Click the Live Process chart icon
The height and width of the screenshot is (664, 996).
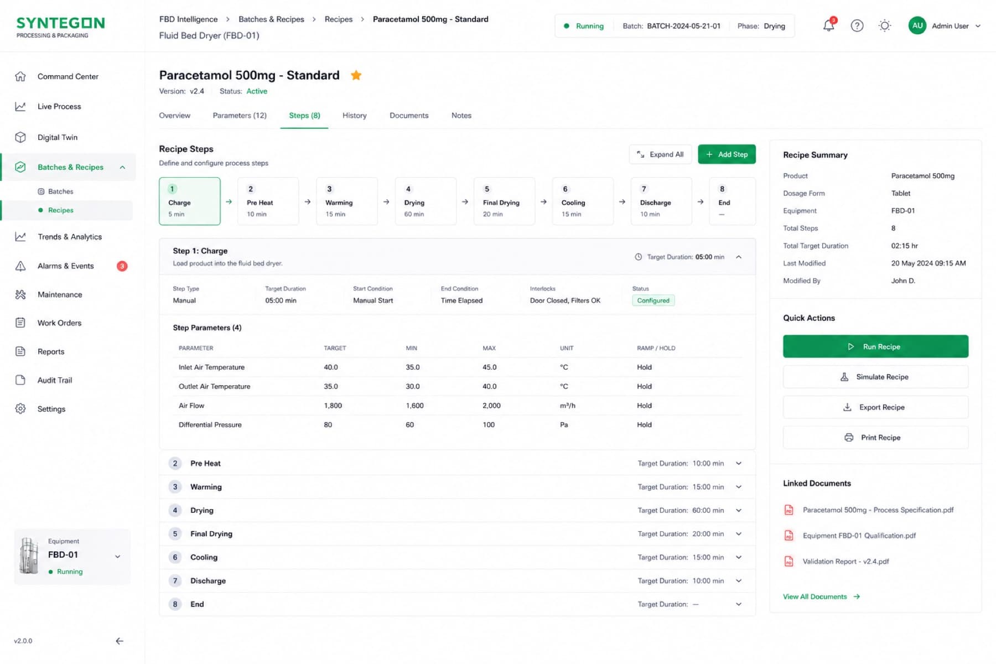point(20,106)
